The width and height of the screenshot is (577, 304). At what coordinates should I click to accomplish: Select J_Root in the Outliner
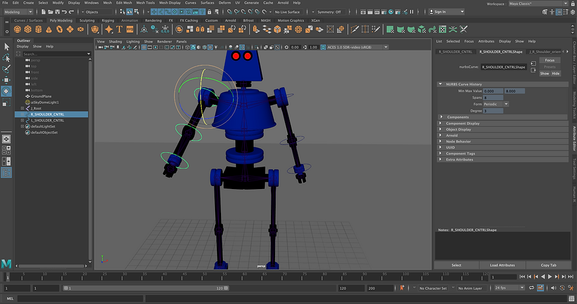coord(36,108)
